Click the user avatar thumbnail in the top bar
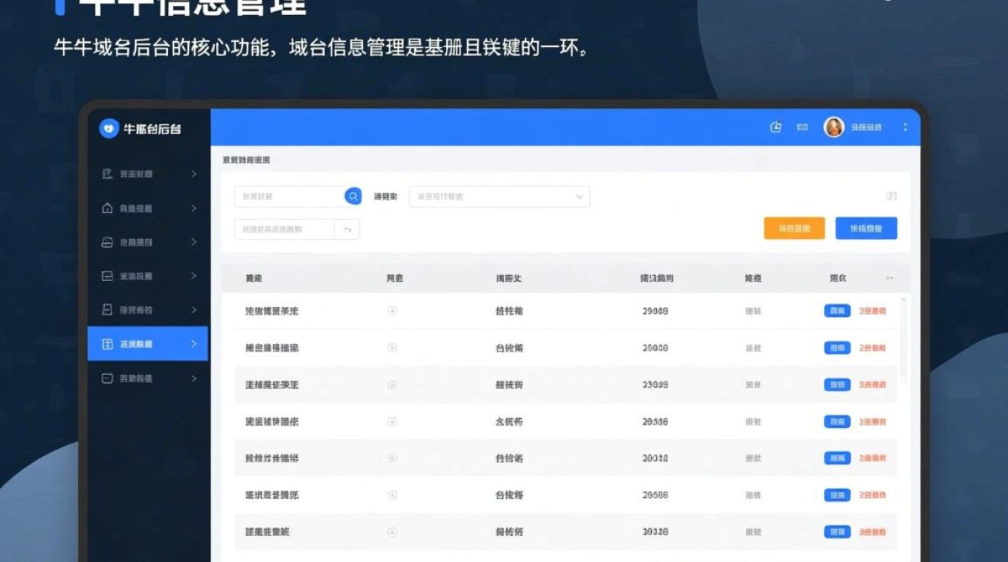 tap(835, 127)
